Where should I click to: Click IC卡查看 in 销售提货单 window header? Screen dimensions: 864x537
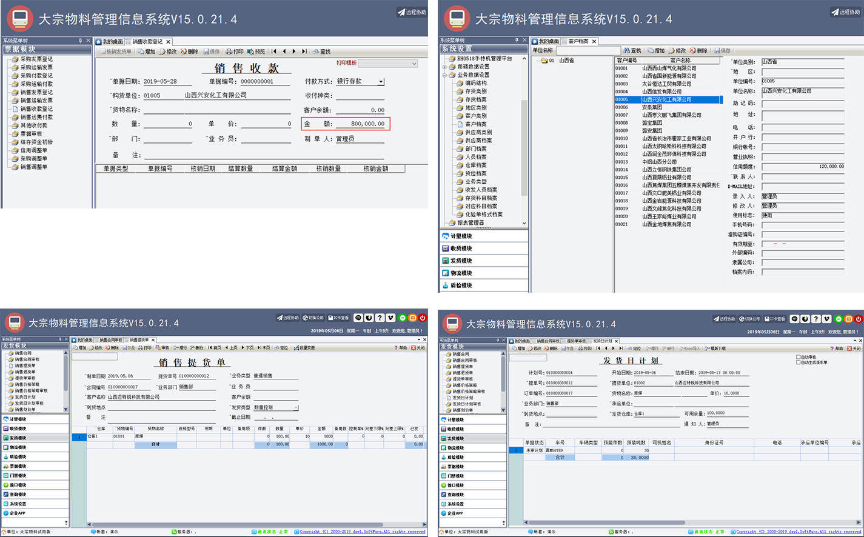338,318
